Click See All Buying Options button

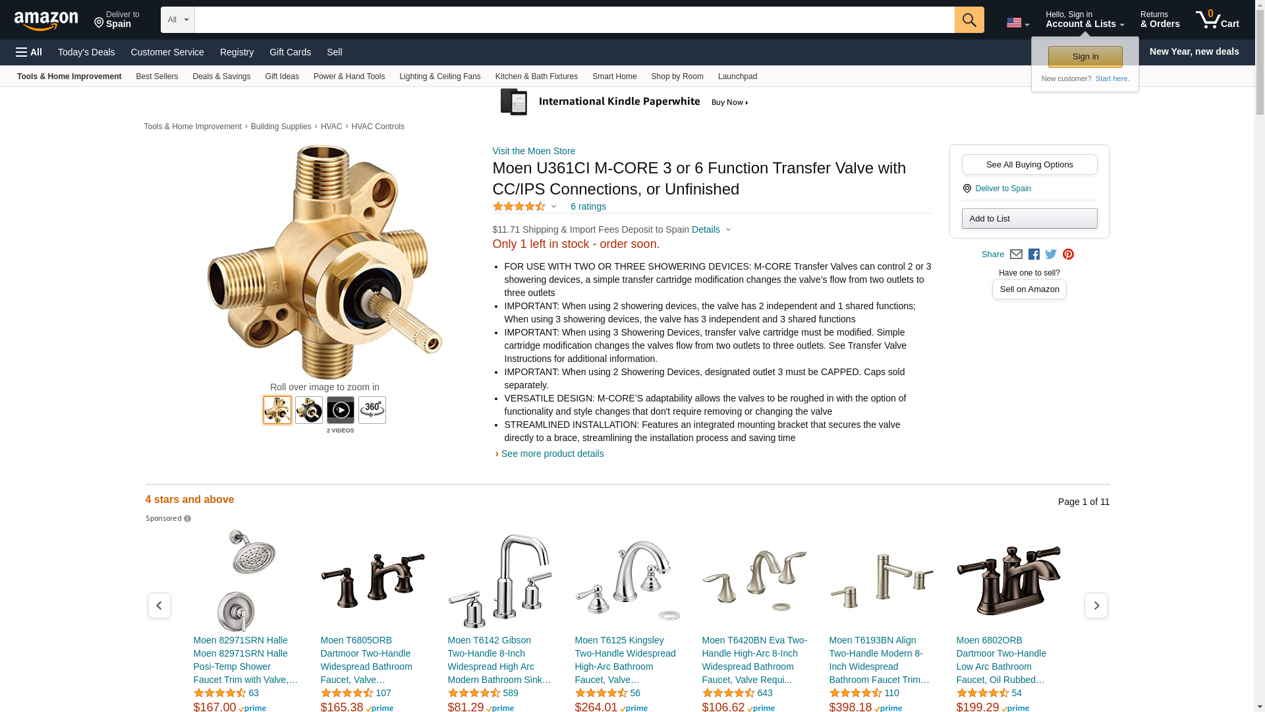coord(1029,165)
